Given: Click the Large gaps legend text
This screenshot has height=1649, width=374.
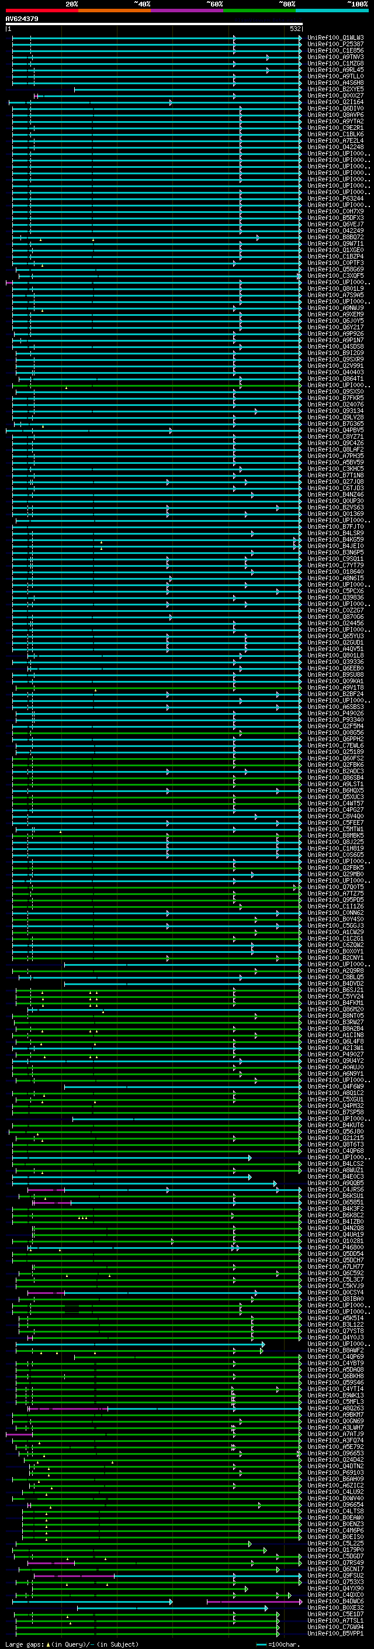Looking at the screenshot, I should click(x=72, y=1644).
